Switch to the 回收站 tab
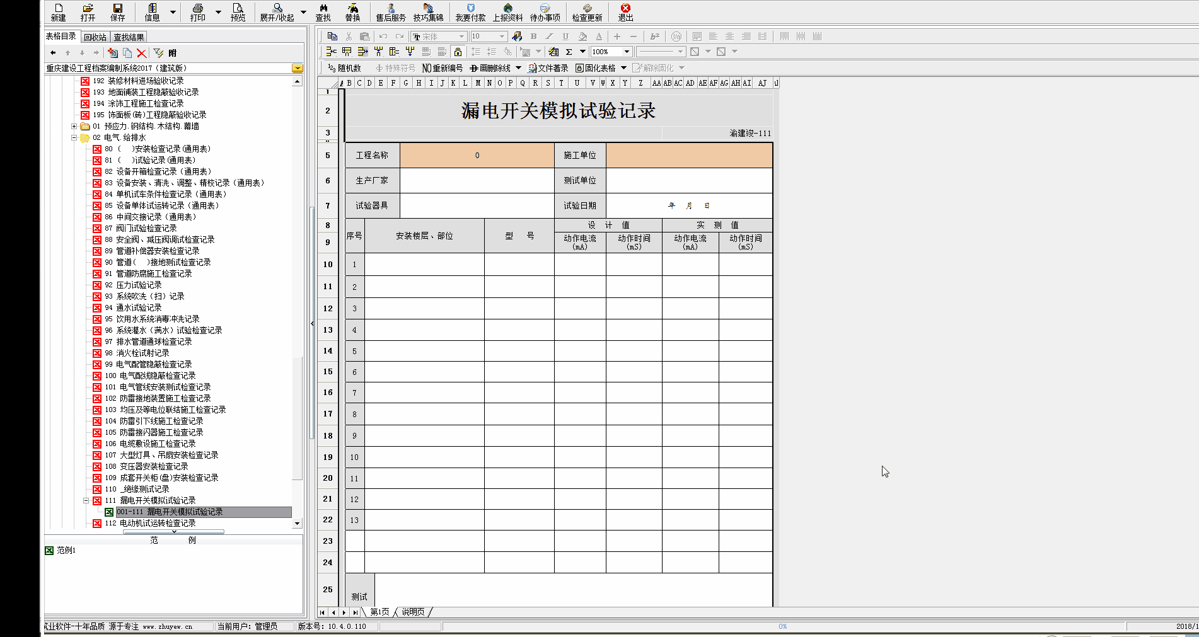This screenshot has width=1199, height=637. (95, 37)
